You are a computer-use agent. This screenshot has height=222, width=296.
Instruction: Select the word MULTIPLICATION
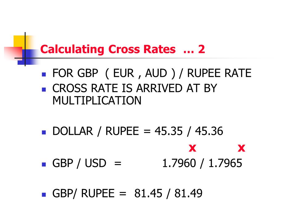click(x=97, y=101)
